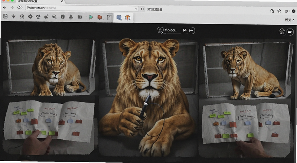Click the blue monitor cursor toolbar icon
Image resolution: width=297 pixels, height=163 pixels.
tap(119, 18)
